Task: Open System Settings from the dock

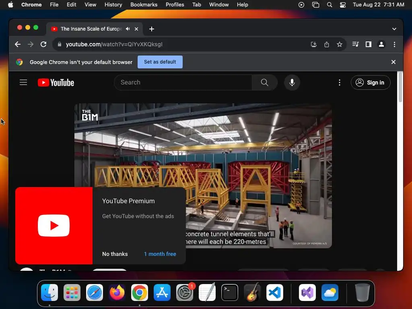Action: pyautogui.click(x=185, y=293)
